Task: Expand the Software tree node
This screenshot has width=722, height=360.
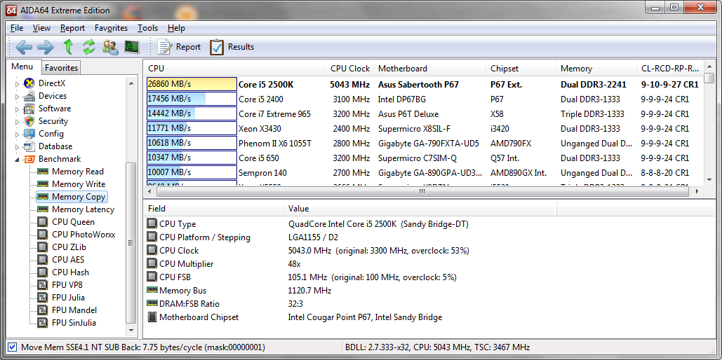Action: [x=18, y=109]
